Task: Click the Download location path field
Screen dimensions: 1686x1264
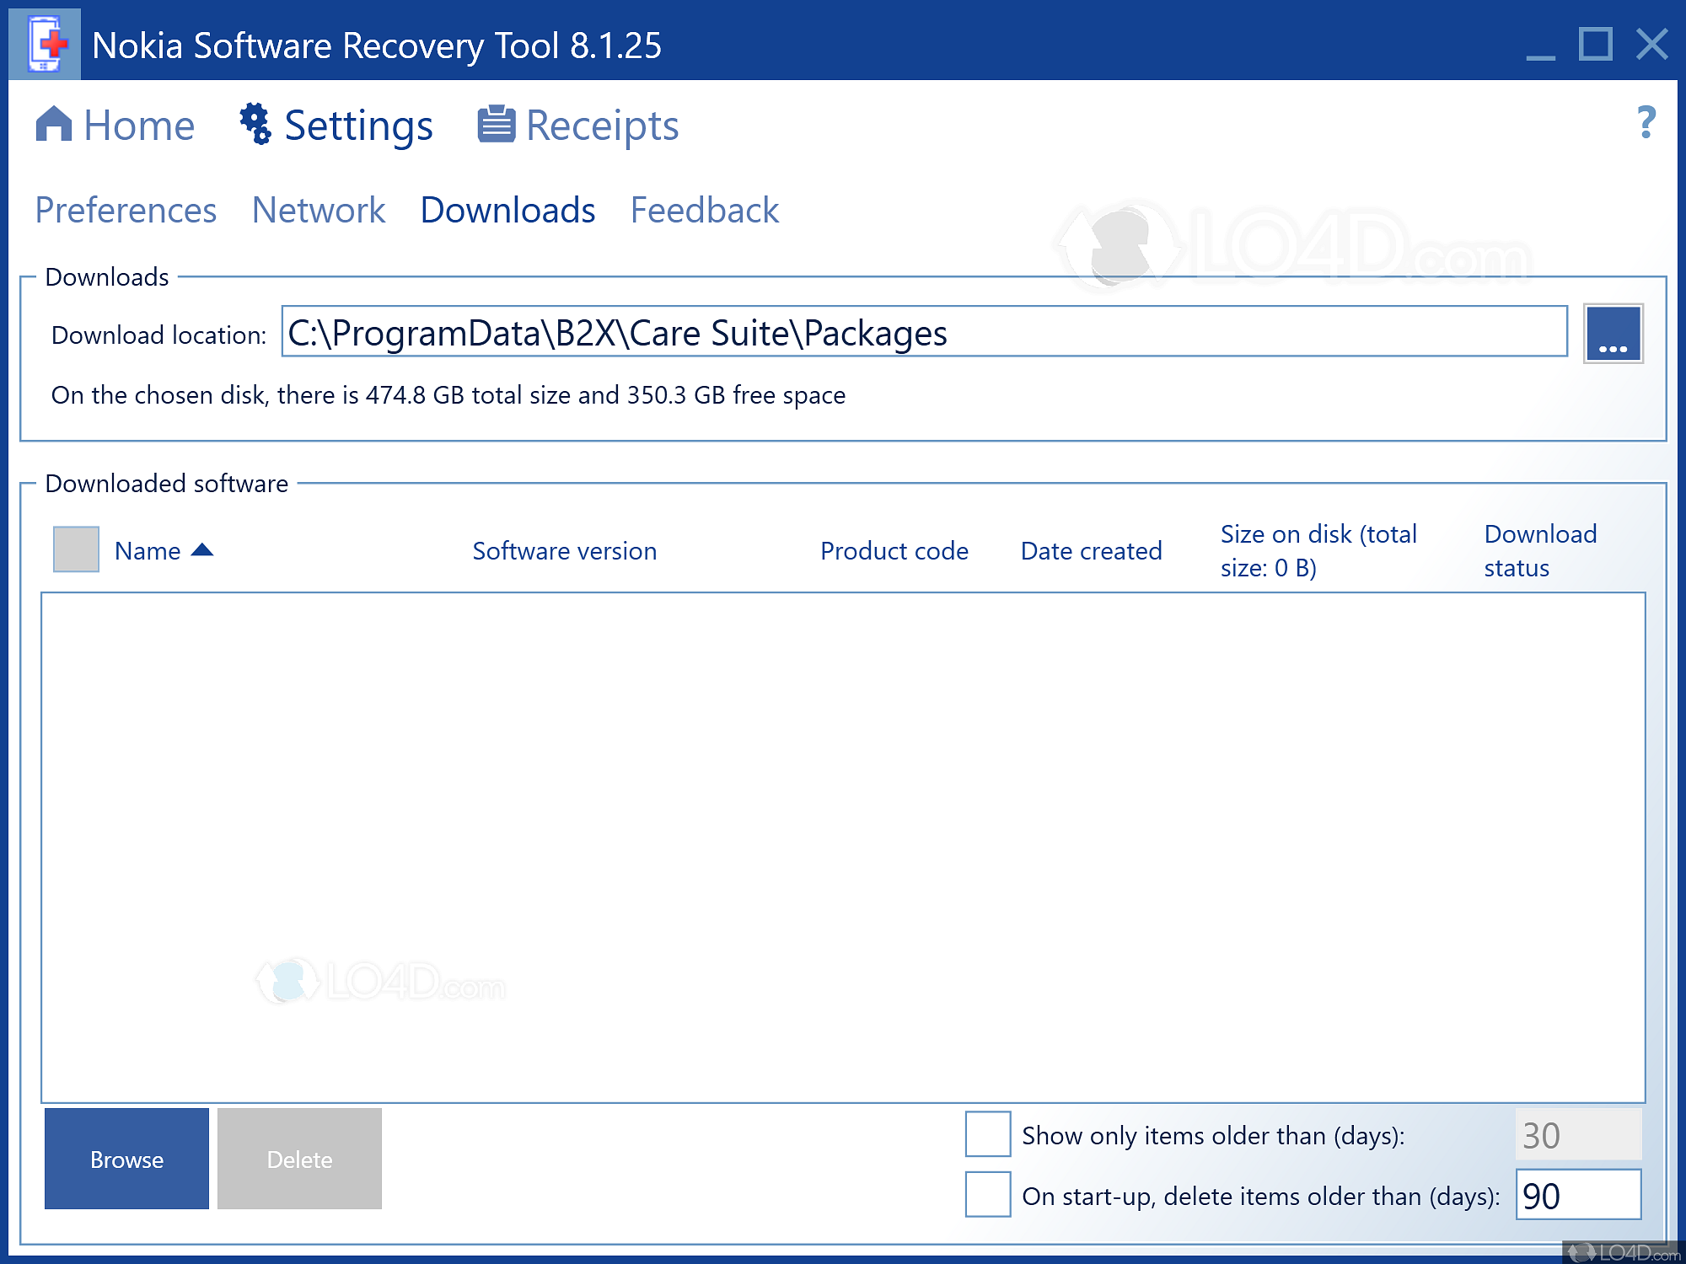Action: [923, 333]
